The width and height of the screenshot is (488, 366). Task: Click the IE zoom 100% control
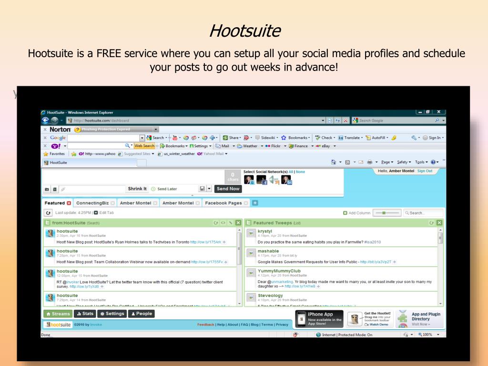click(428, 335)
